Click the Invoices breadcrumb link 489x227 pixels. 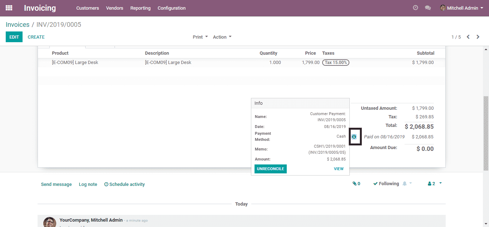[x=18, y=25]
